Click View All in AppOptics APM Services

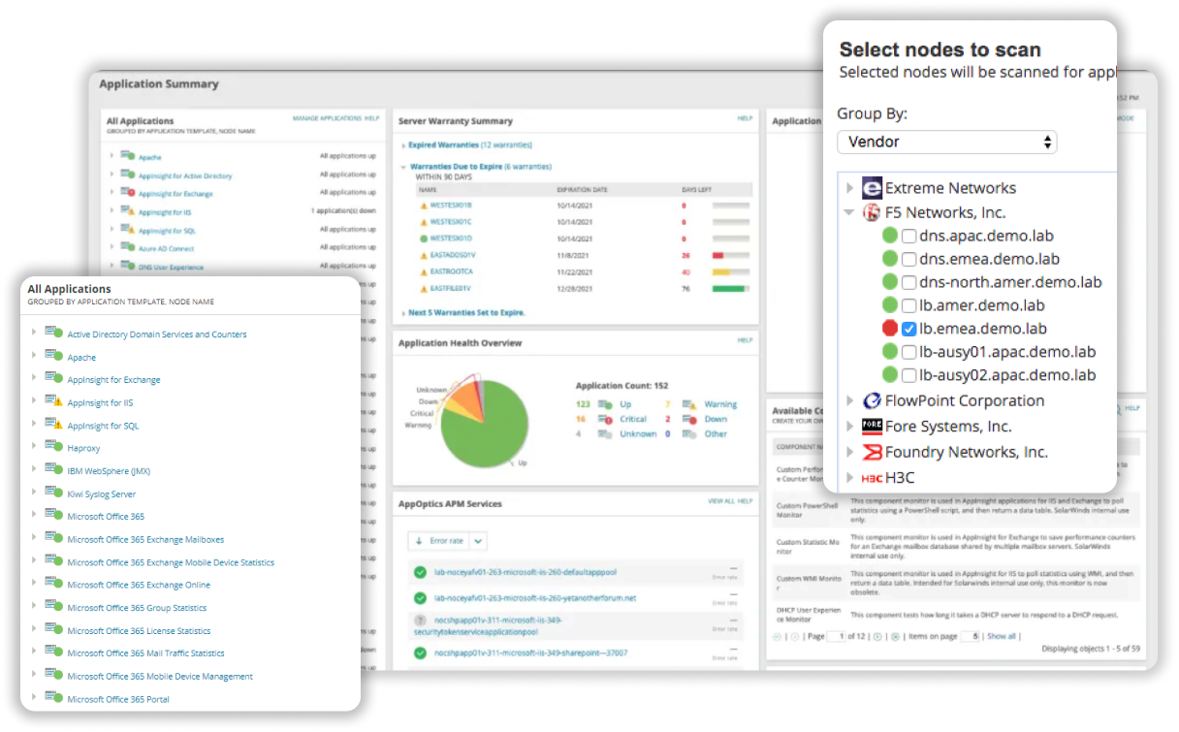pos(721,501)
